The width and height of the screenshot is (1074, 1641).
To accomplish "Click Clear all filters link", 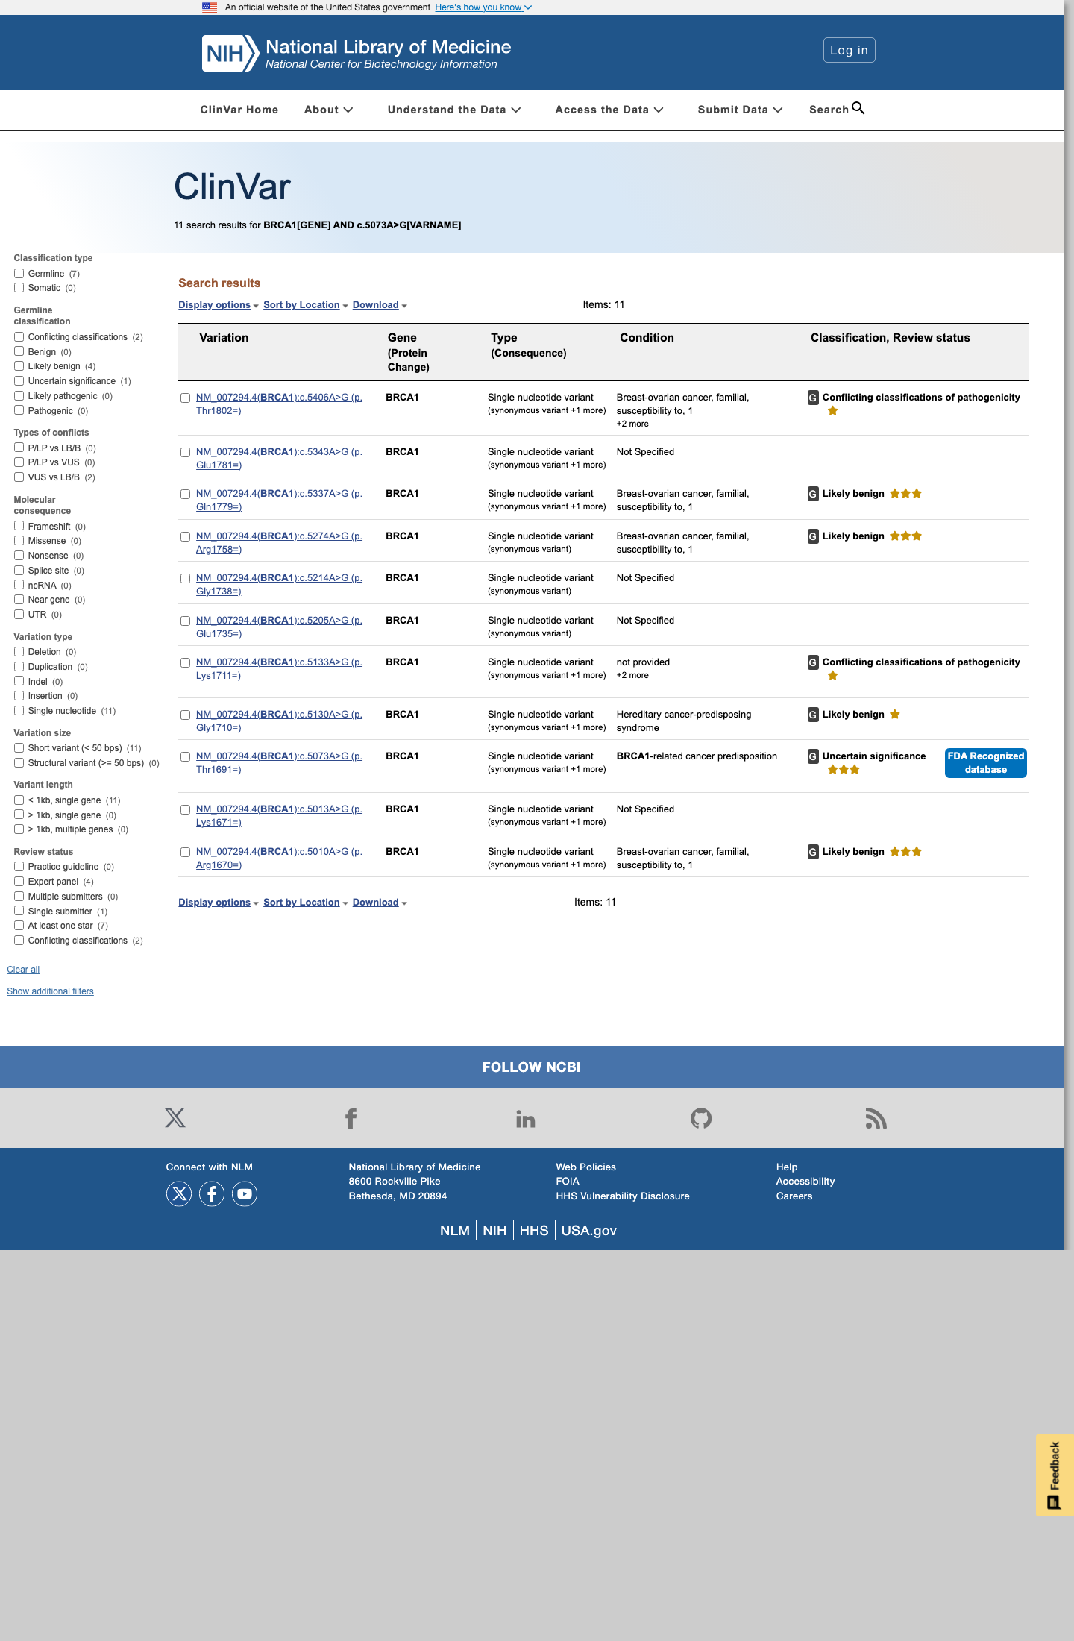I will pos(23,970).
